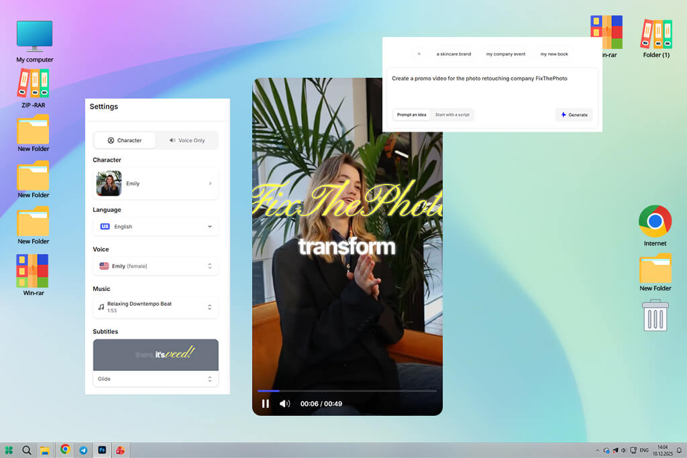Click the Settings panel heading
The width and height of the screenshot is (687, 458).
[x=104, y=107]
